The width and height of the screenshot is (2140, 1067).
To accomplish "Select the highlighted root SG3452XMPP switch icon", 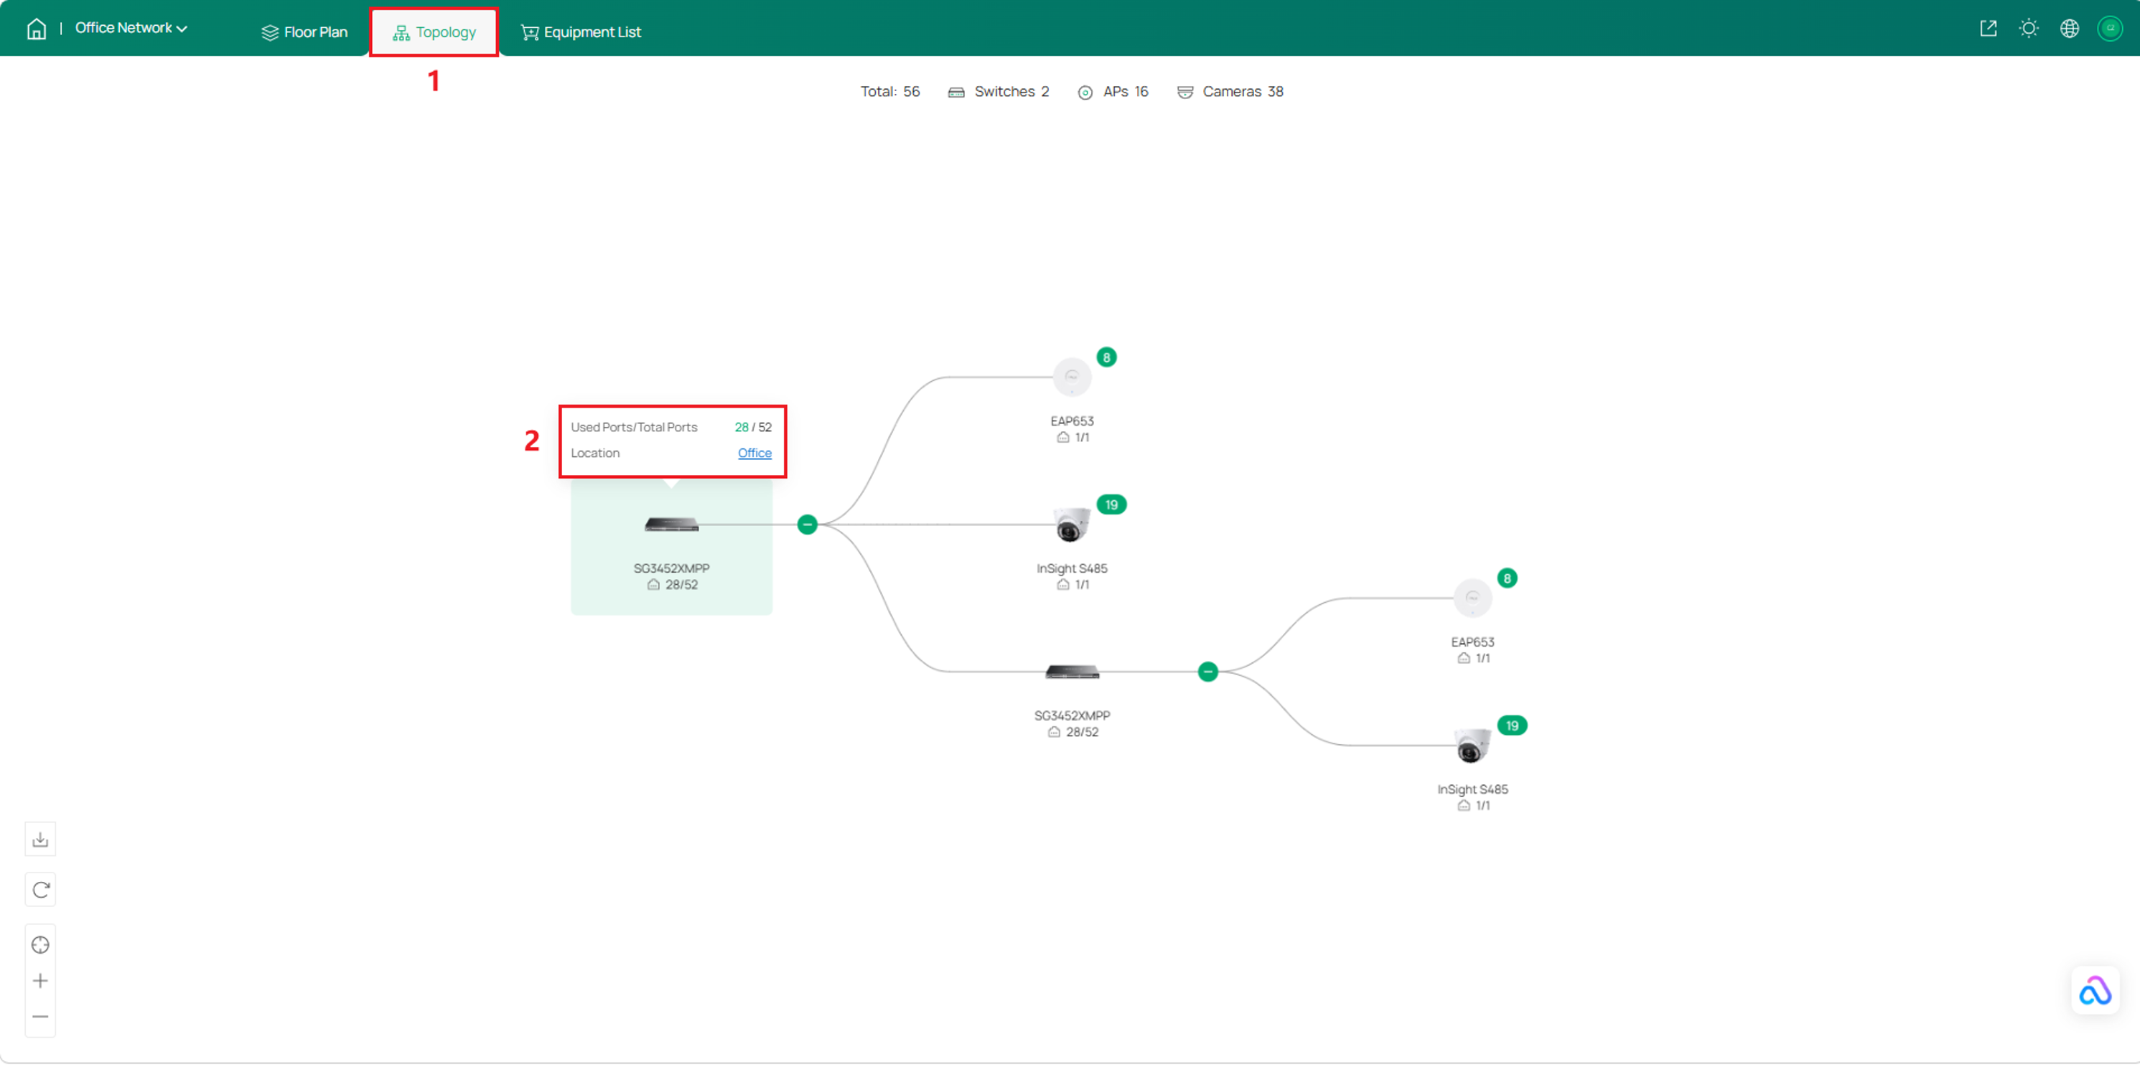I will click(x=671, y=525).
